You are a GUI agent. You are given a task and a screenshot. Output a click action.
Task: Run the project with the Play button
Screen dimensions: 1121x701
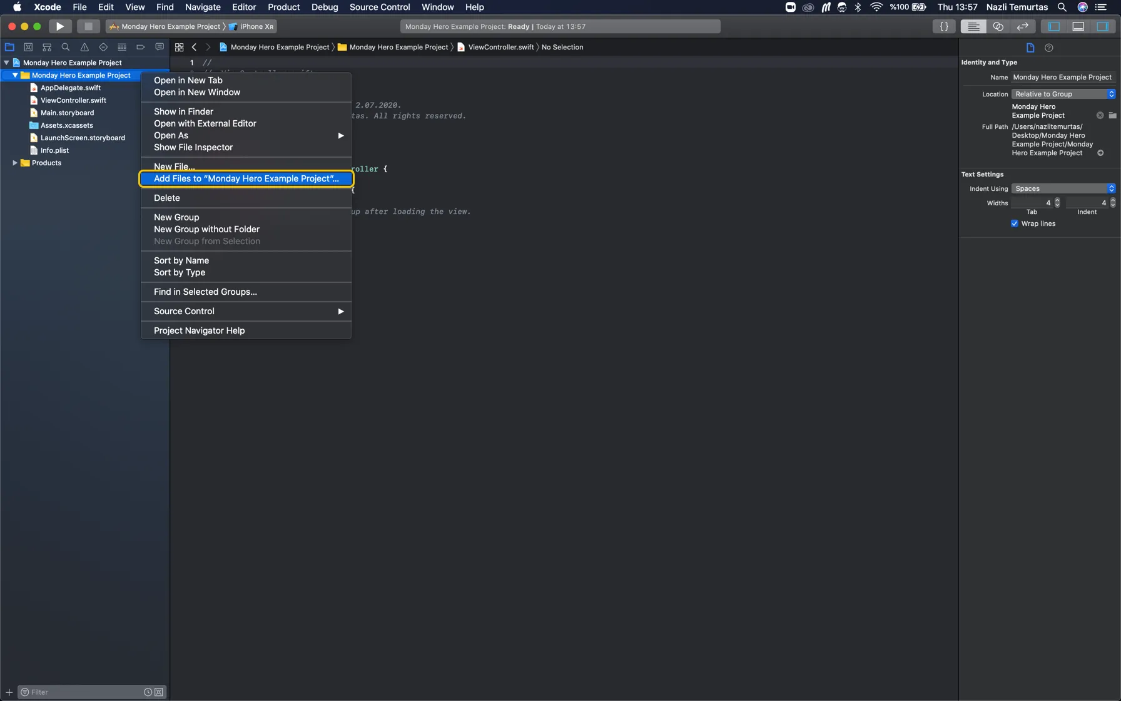point(60,26)
